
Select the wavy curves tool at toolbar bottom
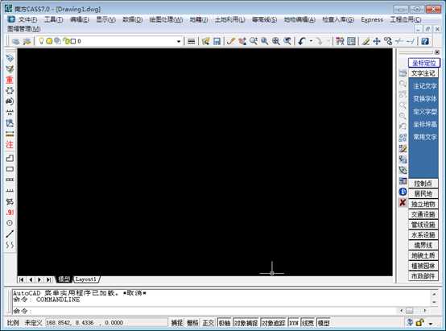click(10, 245)
